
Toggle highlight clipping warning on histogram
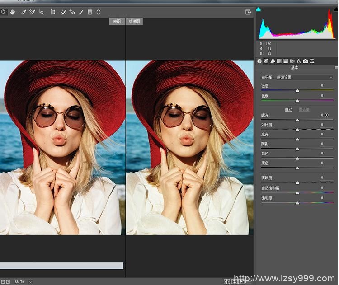coord(335,9)
